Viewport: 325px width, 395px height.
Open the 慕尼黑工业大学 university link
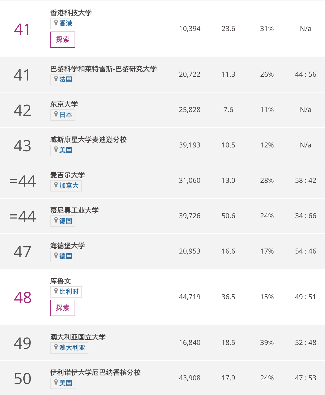[x=74, y=210]
